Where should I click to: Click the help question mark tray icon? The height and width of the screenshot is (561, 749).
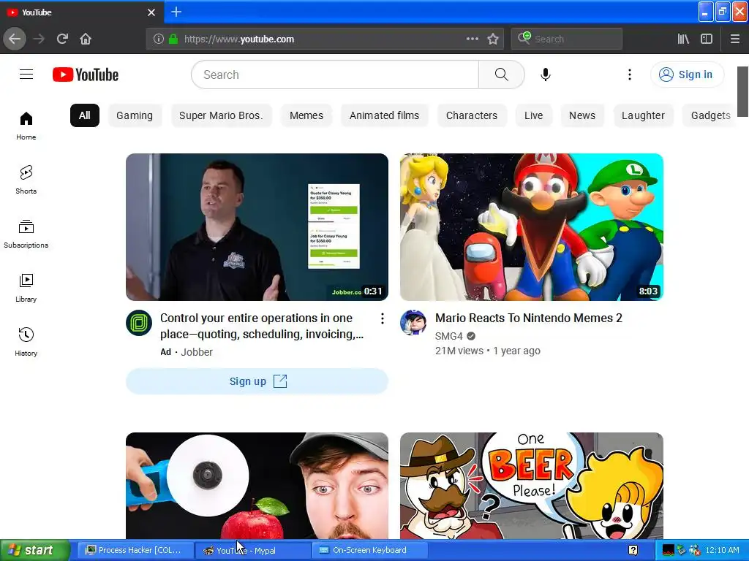coord(633,550)
